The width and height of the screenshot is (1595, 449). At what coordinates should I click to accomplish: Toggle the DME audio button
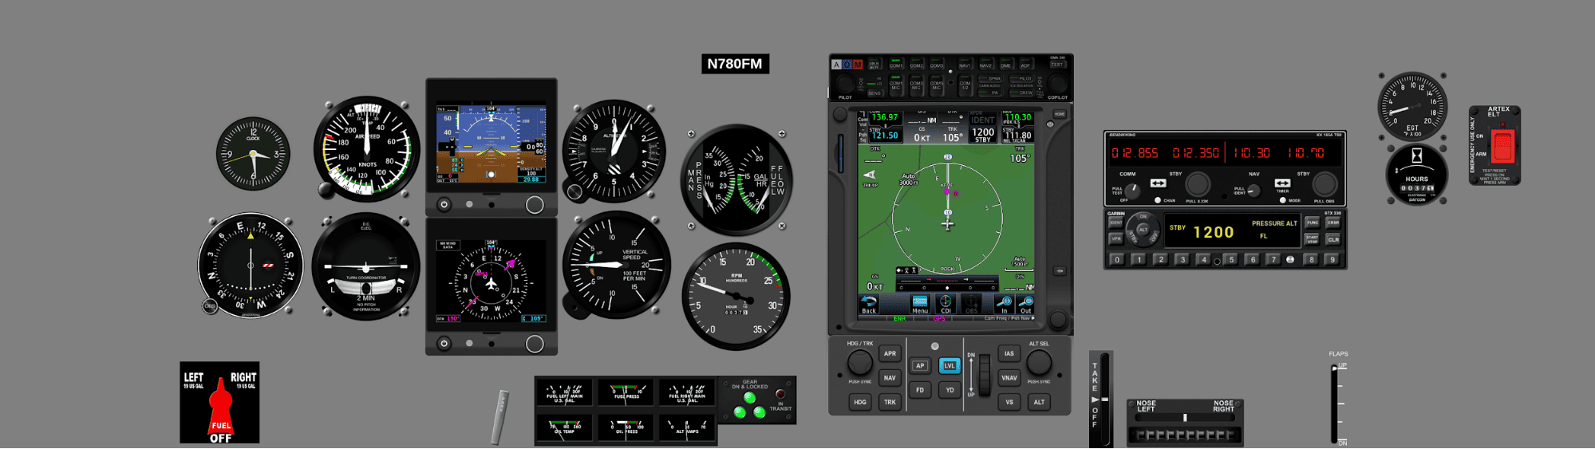pos(1006,64)
